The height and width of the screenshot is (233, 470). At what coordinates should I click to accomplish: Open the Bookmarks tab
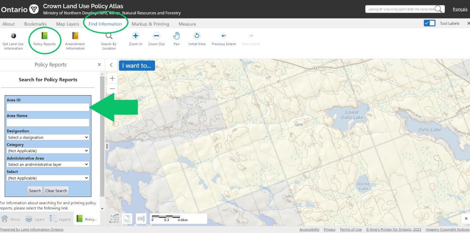click(x=35, y=24)
